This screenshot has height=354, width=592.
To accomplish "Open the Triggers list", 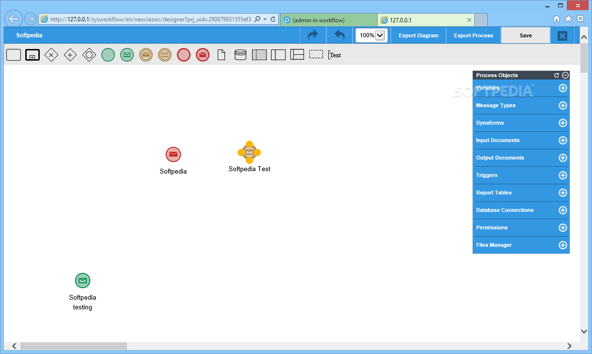I will tap(487, 175).
